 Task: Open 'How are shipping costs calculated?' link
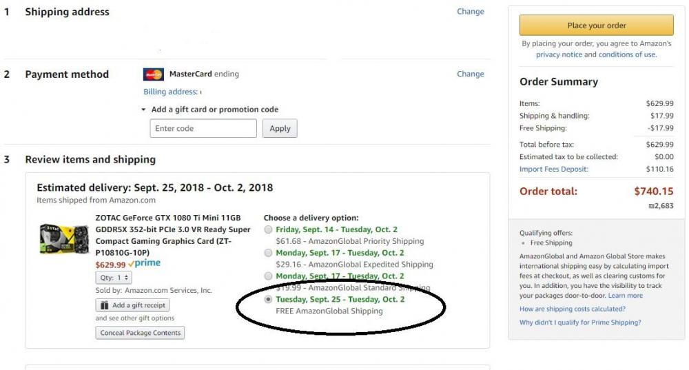[571, 309]
